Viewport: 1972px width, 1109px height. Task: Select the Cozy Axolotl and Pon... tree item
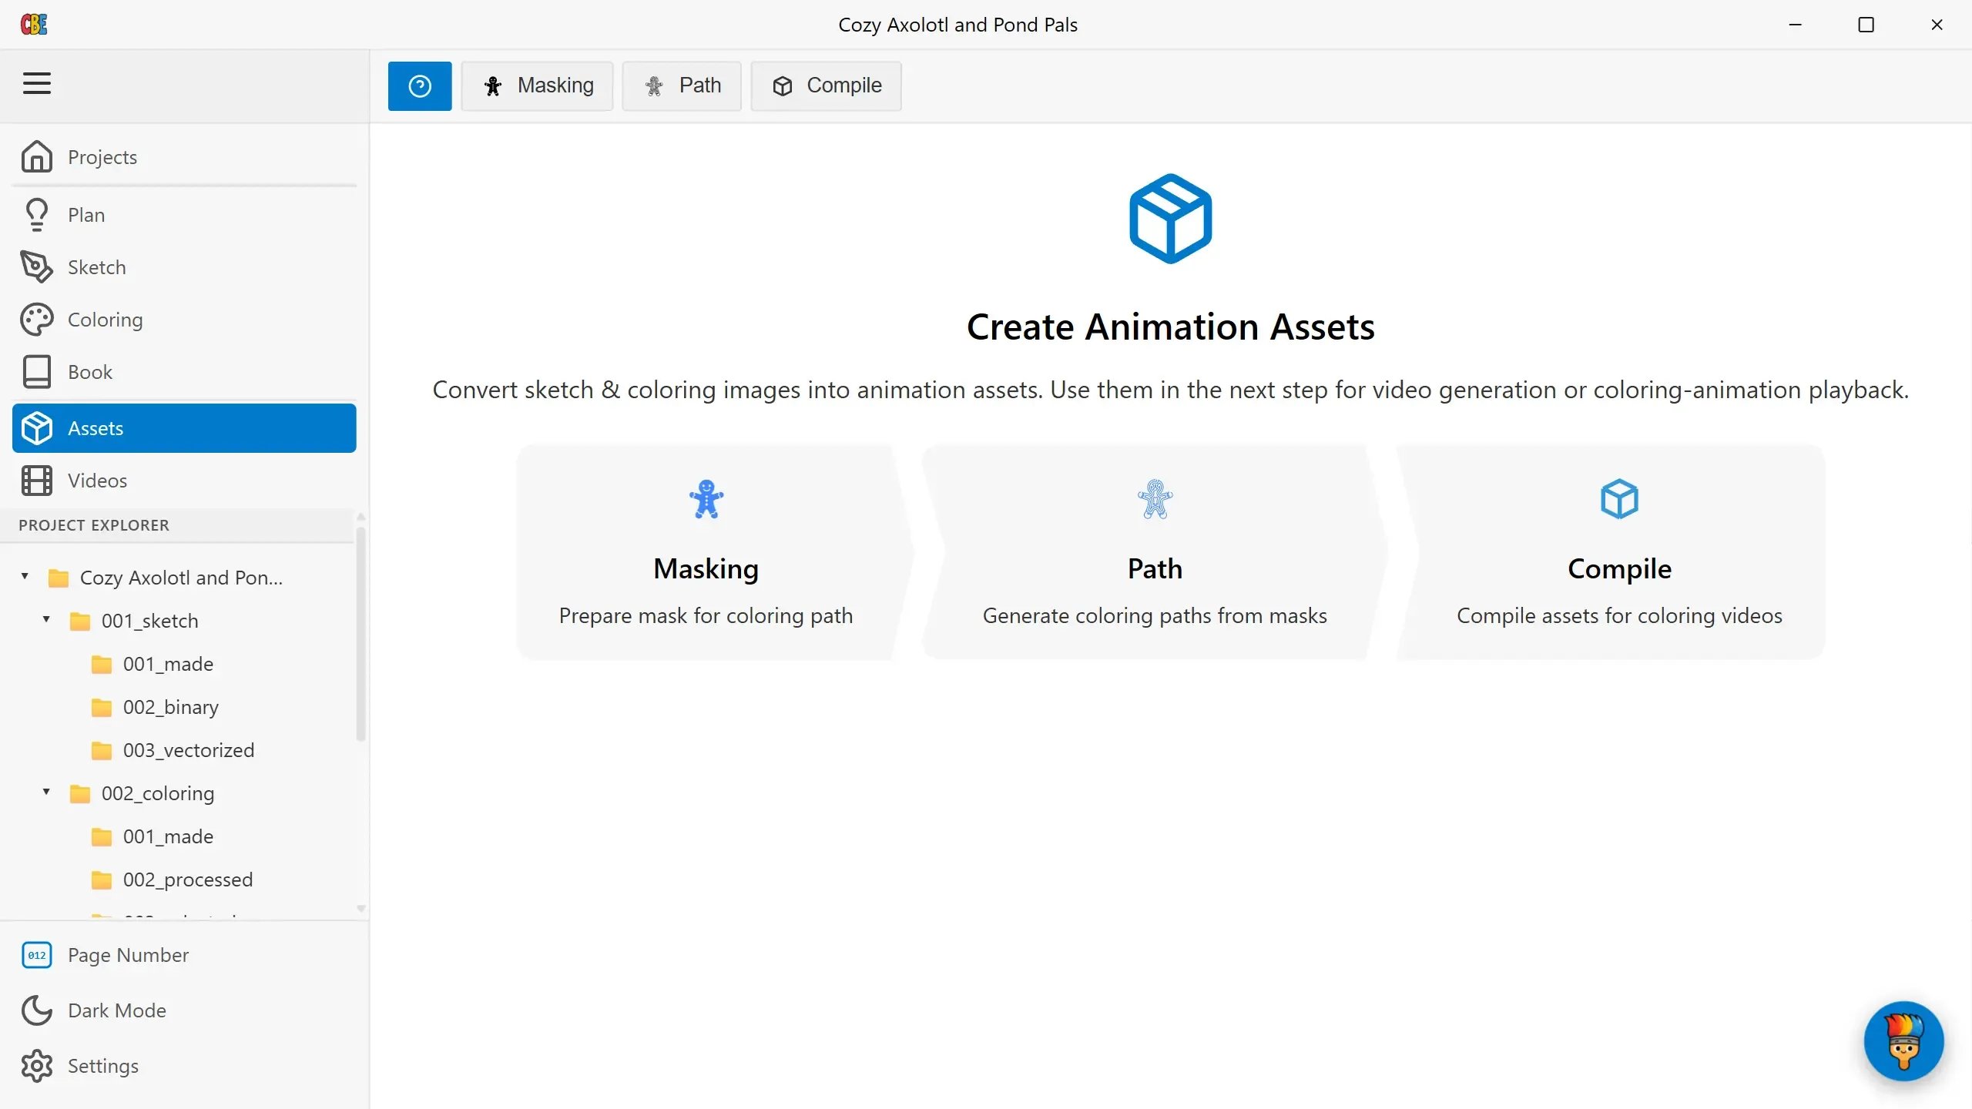pyautogui.click(x=181, y=578)
